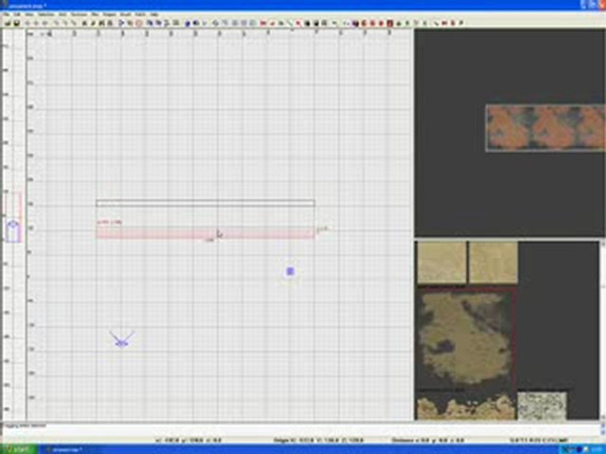Screen dimensions: 606x454
Task: Open the Patch menu
Action: click(140, 15)
